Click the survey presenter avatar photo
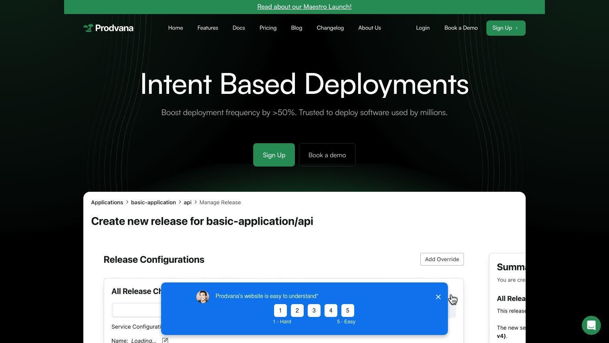This screenshot has width=609, height=343. pyautogui.click(x=203, y=297)
